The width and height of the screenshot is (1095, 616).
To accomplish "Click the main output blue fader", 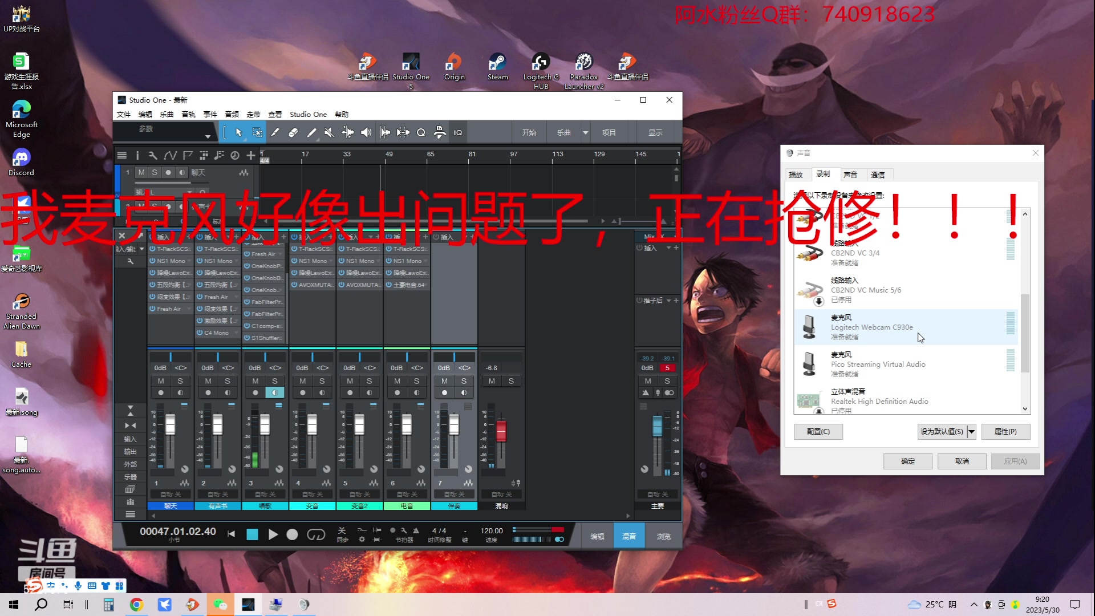I will click(x=658, y=425).
